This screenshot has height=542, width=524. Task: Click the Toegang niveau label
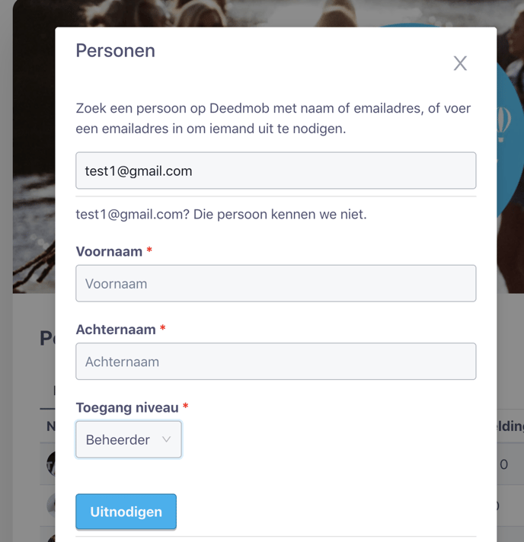(126, 408)
